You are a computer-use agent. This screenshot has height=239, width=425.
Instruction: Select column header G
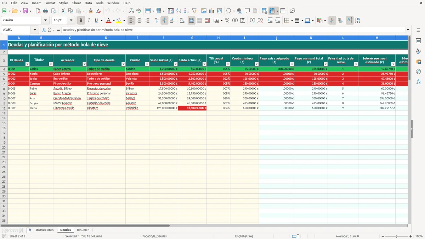point(192,38)
